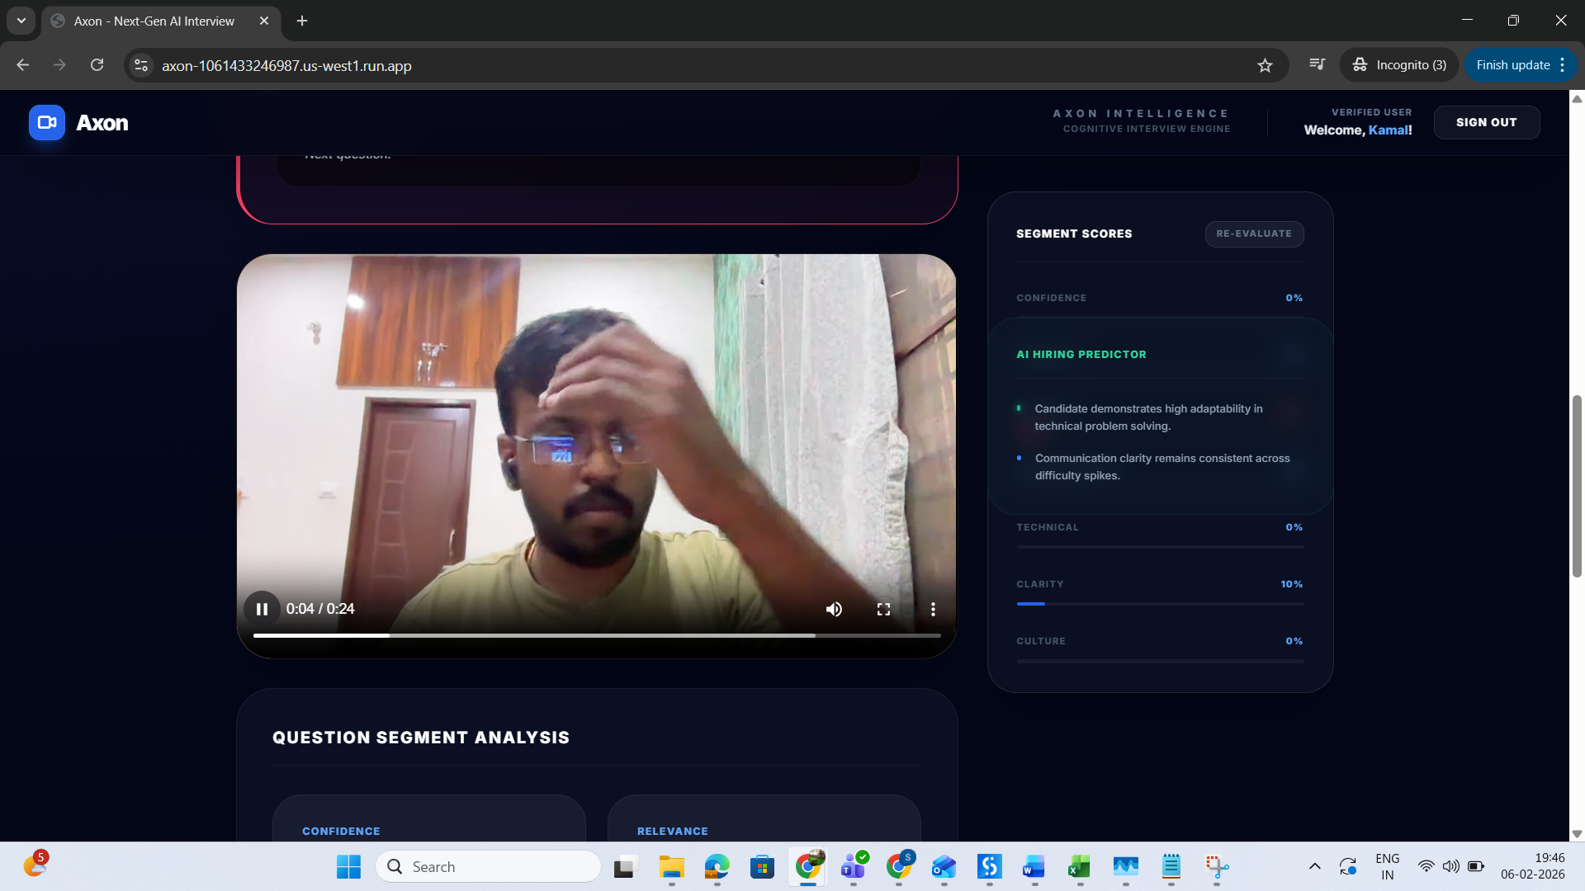Click the Incognito profile indicator
1585x891 pixels.
tap(1398, 64)
